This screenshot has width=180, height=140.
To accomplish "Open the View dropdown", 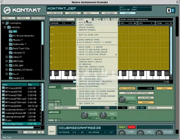I will [x=91, y=13].
